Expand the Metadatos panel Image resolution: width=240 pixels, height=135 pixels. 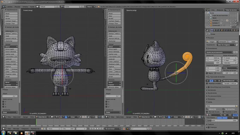211,99
